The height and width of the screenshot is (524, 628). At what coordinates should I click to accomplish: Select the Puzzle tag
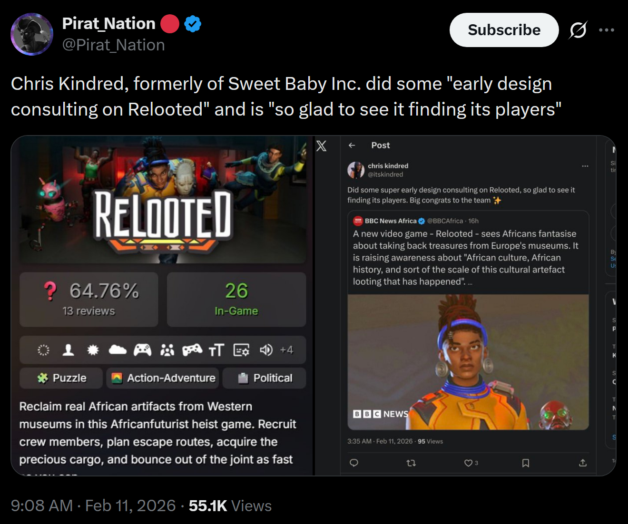(x=61, y=378)
